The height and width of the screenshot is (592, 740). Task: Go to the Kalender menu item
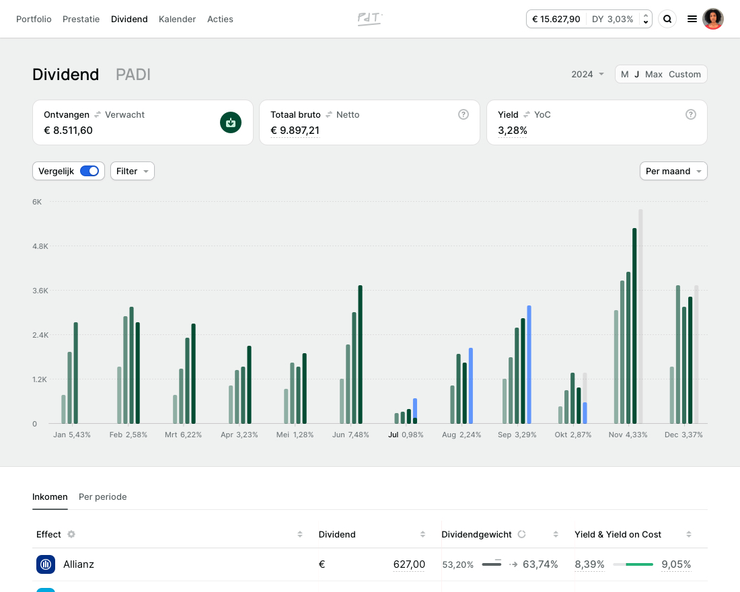(x=177, y=19)
